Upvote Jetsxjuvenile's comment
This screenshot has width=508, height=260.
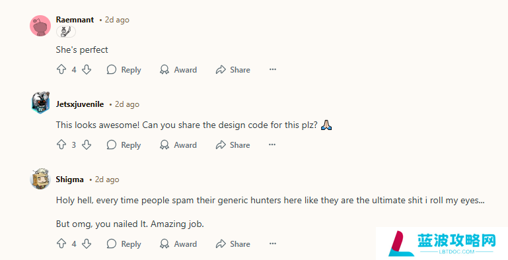point(61,145)
